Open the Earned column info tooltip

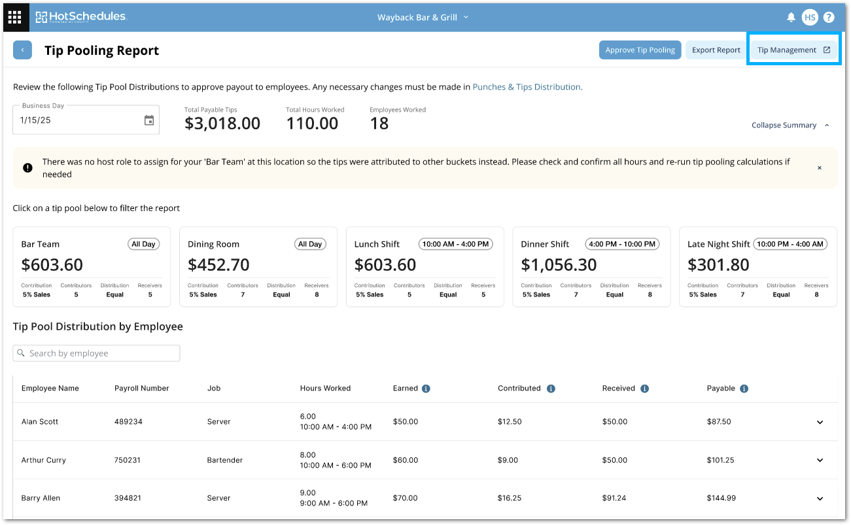click(x=426, y=388)
